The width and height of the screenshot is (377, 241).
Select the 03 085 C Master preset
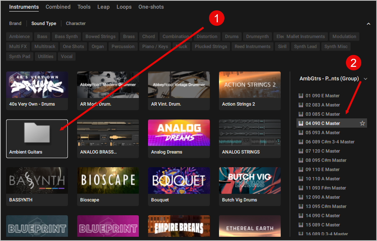332,114
